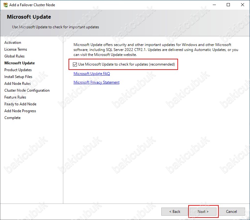Select the Add Node Rules step
This screenshot has height=220, width=250.
[x=18, y=84]
